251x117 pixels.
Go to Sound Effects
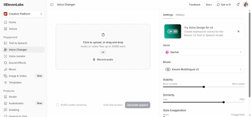point(23,63)
